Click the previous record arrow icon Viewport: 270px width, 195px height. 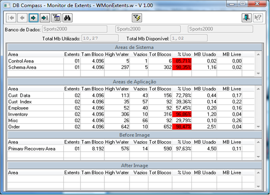(22, 18)
